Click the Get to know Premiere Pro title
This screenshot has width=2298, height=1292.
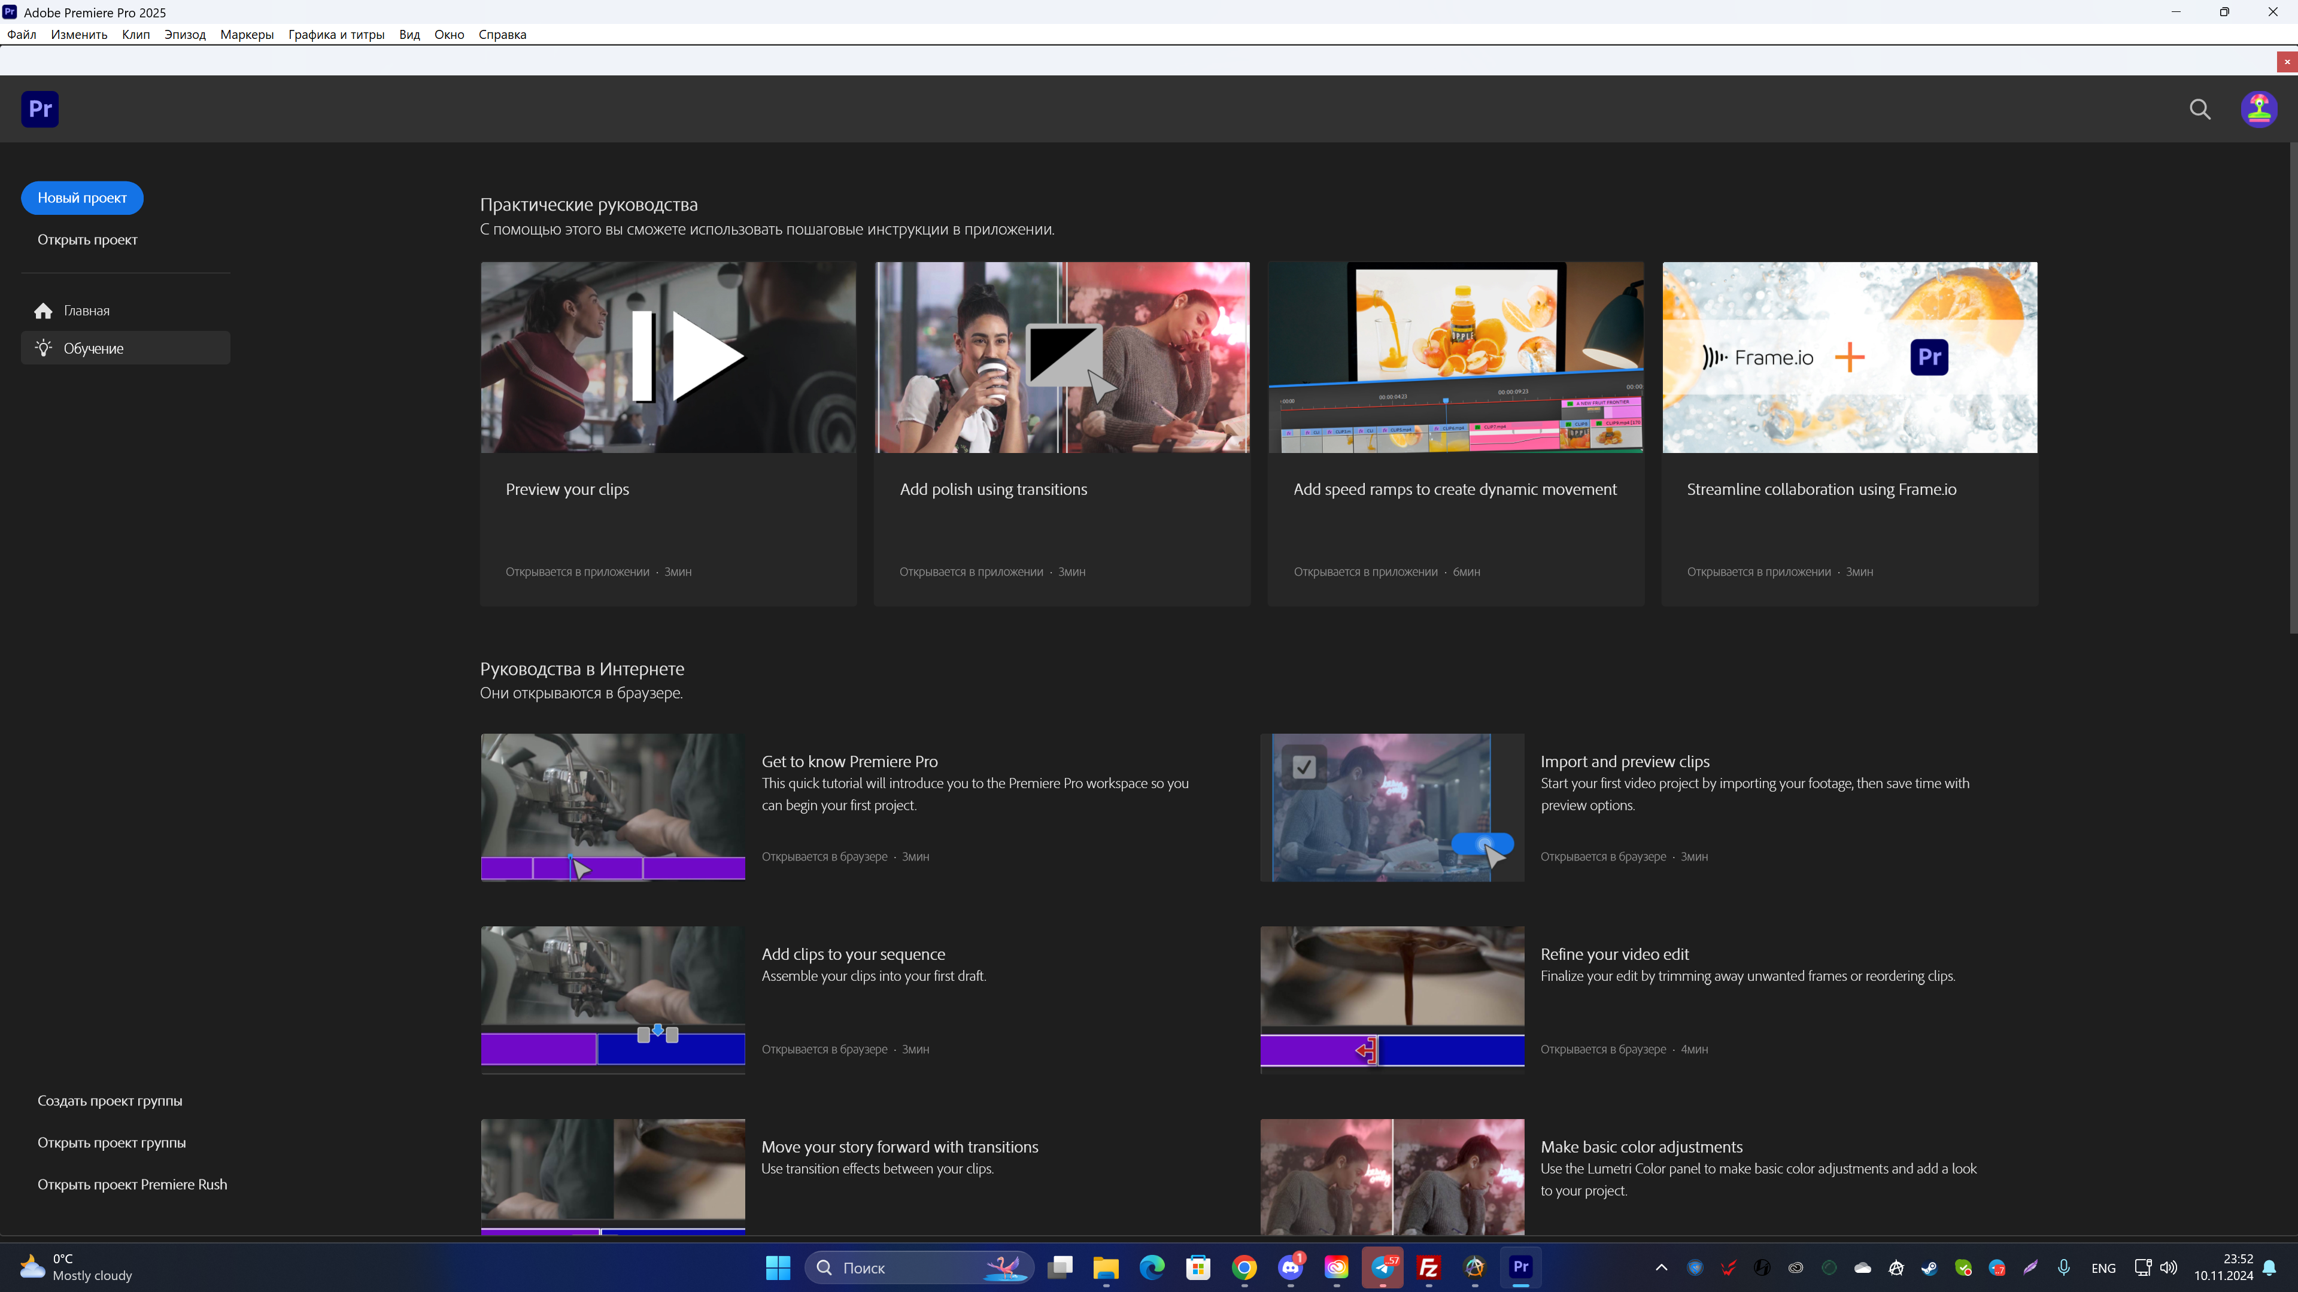click(x=849, y=761)
